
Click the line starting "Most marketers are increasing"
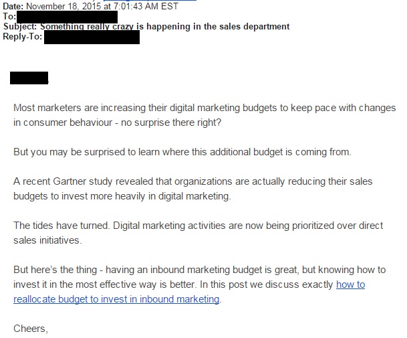(205, 108)
